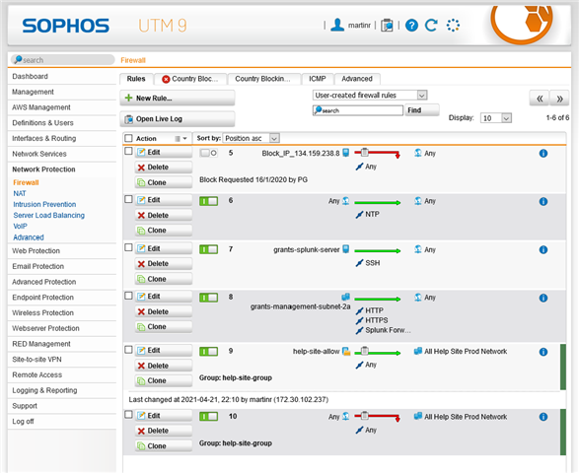579x473 pixels.
Task: Enable the disabled rule 5 toggle switch
Action: [209, 153]
